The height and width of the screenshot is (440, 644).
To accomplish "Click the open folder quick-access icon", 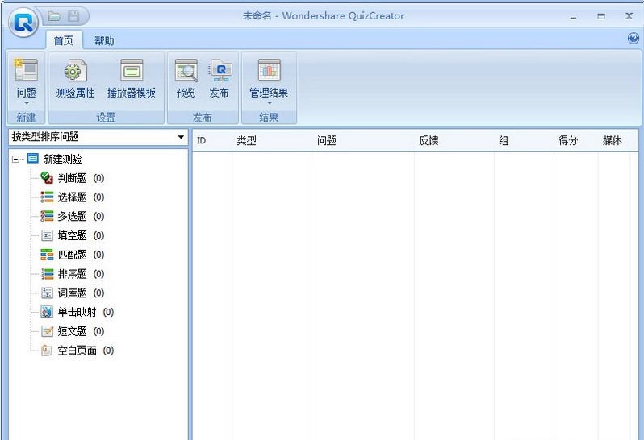I will click(x=54, y=16).
